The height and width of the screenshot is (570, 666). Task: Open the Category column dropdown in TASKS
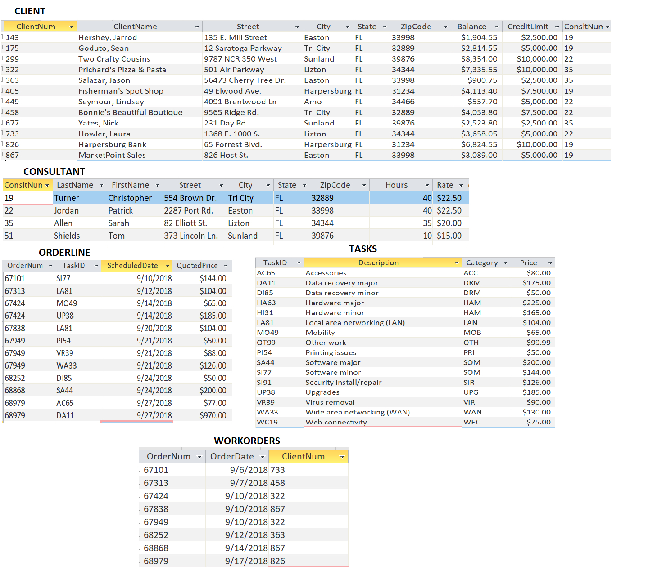click(x=505, y=263)
